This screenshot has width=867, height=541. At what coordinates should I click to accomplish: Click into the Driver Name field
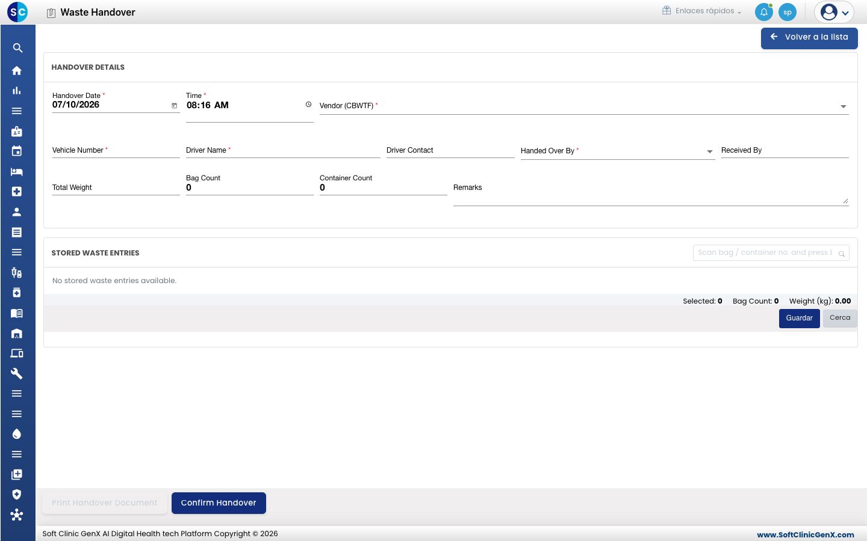coord(283,150)
